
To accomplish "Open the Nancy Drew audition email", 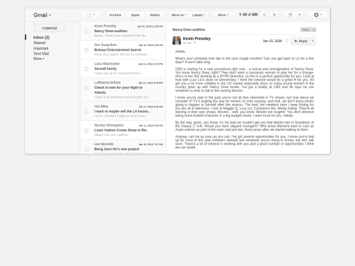I will click(123, 31).
